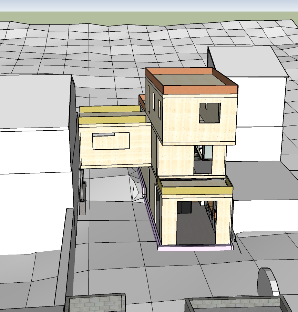Click the brick-textured rooftop at the bottom left
This screenshot has height=312, width=298.
[x=95, y=305]
